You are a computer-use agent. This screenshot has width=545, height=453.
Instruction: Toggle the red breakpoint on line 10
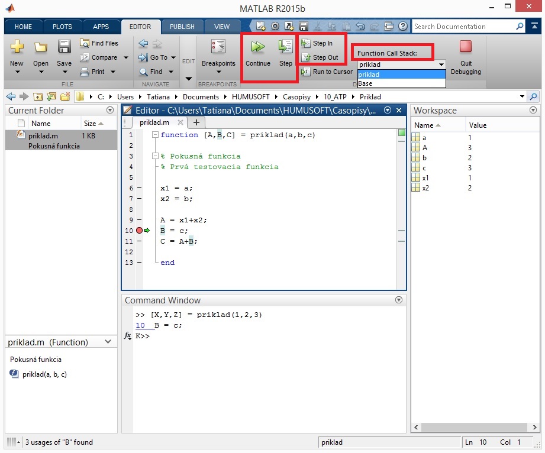[139, 231]
